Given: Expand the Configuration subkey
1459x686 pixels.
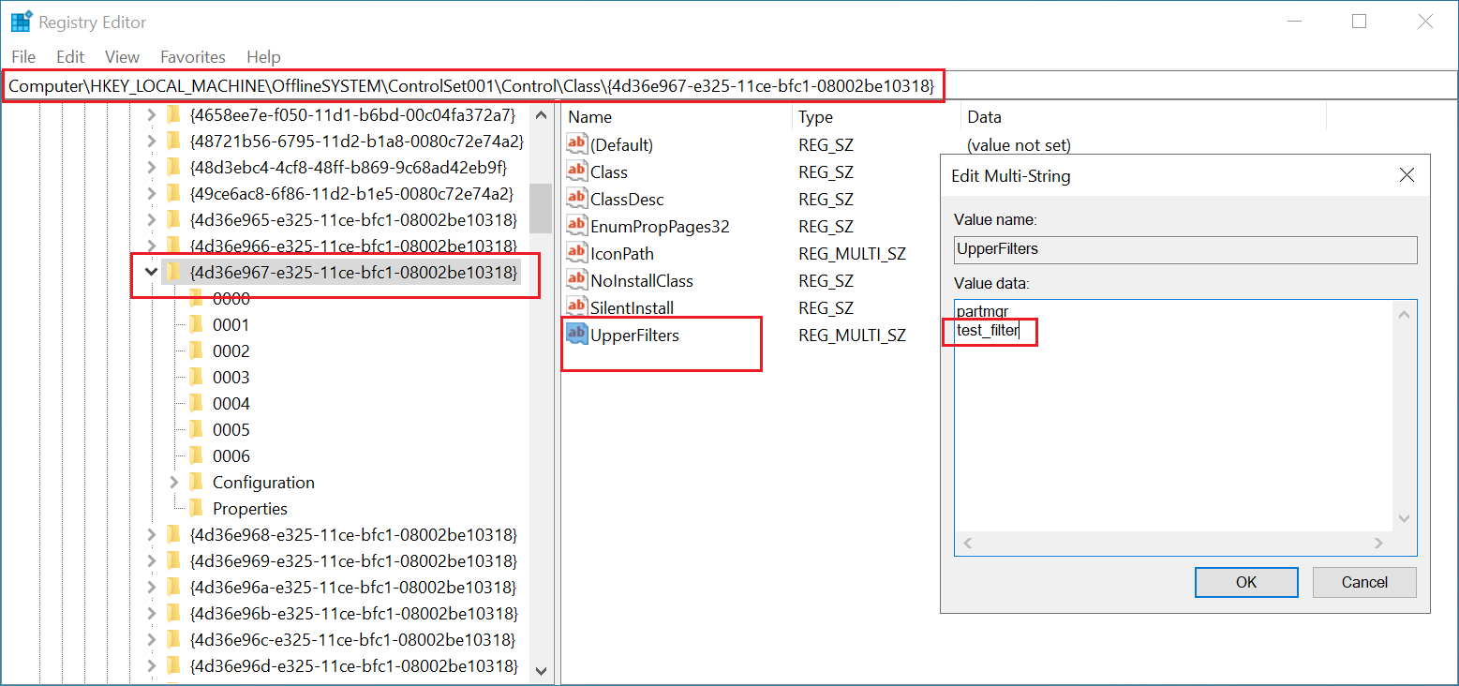Looking at the screenshot, I should tap(173, 482).
